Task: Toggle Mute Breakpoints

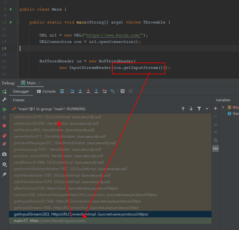Action: 4,144
